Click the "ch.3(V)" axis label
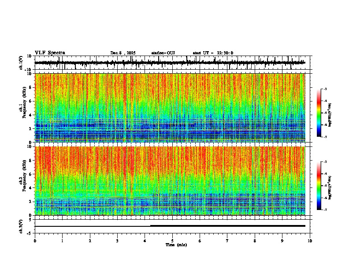The width and height of the screenshot is (349, 270). coord(21,226)
